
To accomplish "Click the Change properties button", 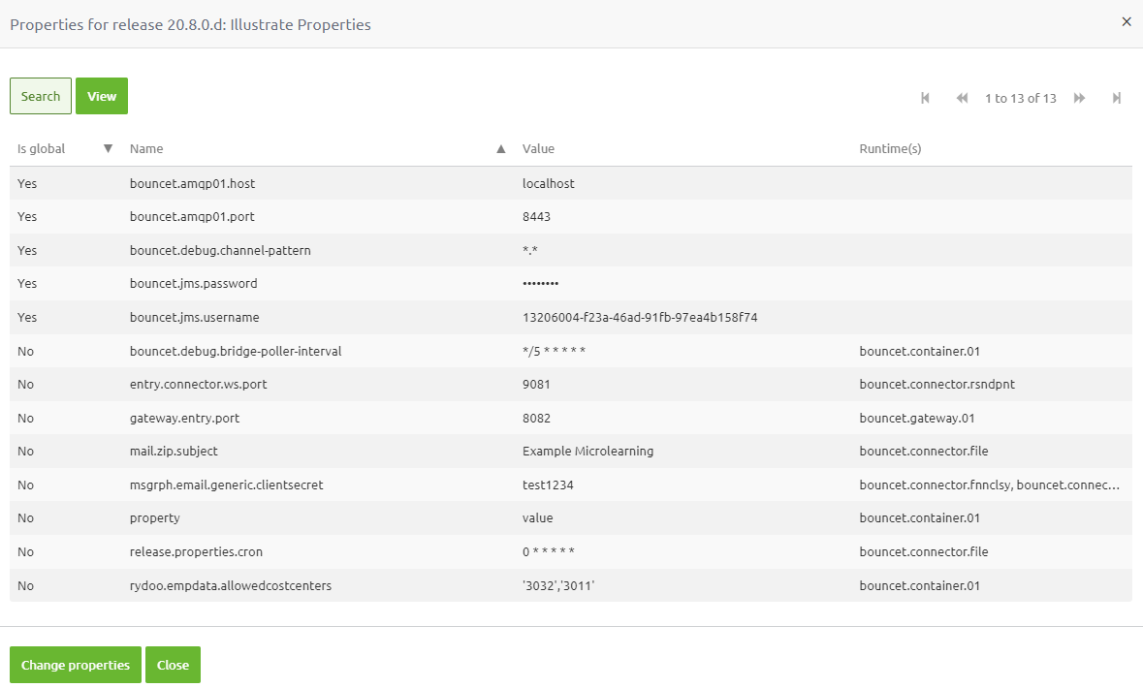I will (75, 665).
